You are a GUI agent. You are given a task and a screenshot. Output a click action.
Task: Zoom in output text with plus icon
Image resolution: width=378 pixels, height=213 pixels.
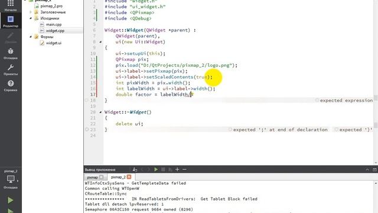pos(177,170)
